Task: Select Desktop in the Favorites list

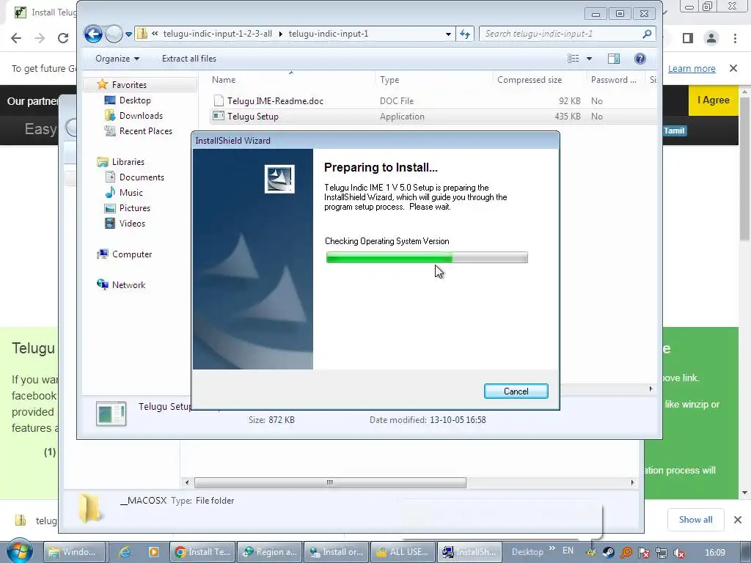Action: 135,100
